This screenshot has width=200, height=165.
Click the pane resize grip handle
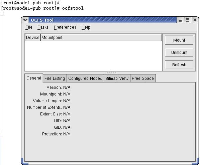pyautogui.click(x=111, y=73)
